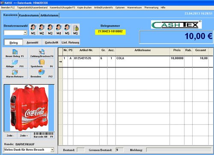Click Anz. column header
Viewport: 214px width, 155px height.
[x=111, y=51]
